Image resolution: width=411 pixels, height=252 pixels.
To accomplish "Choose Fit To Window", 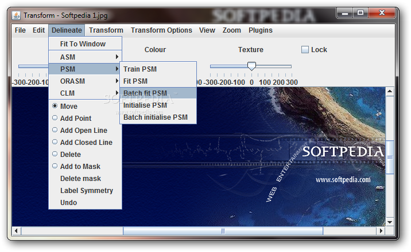I will tap(85, 44).
